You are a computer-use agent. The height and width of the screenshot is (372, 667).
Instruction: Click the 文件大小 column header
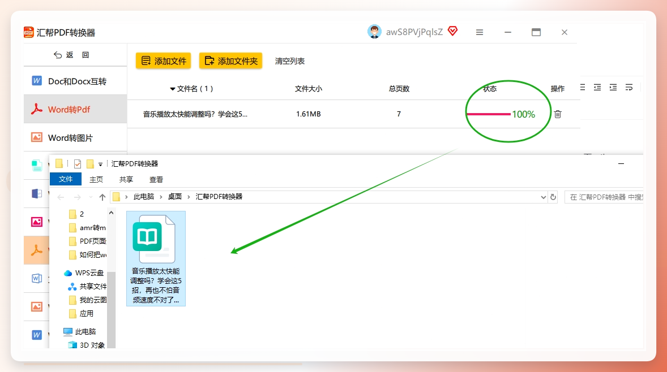pos(309,89)
